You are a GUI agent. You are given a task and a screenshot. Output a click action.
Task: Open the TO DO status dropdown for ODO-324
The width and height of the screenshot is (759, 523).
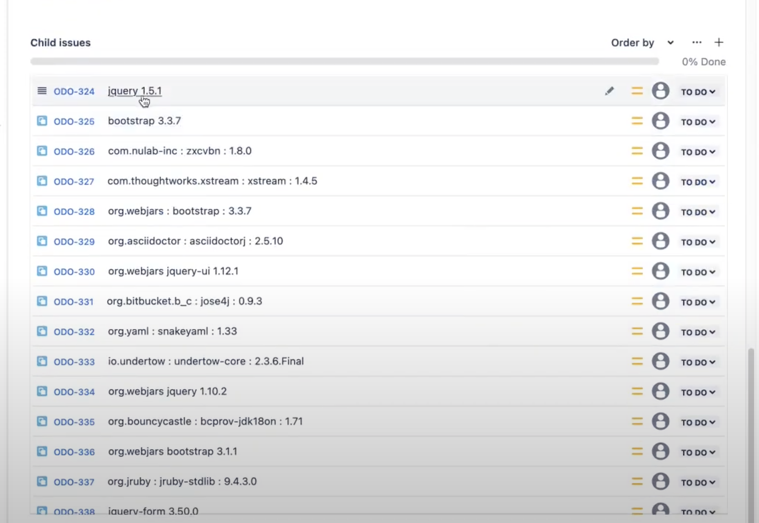[698, 92]
